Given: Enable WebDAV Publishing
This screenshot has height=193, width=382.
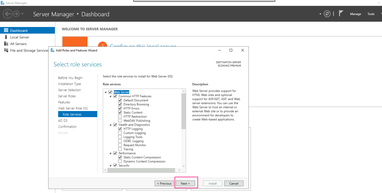Looking at the screenshot, I should tap(120, 120).
